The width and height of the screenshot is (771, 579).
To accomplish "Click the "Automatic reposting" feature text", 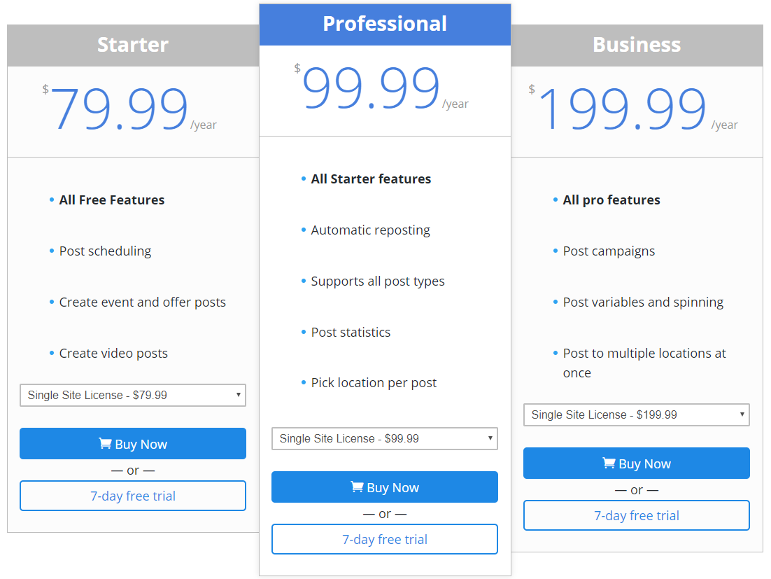I will [370, 230].
